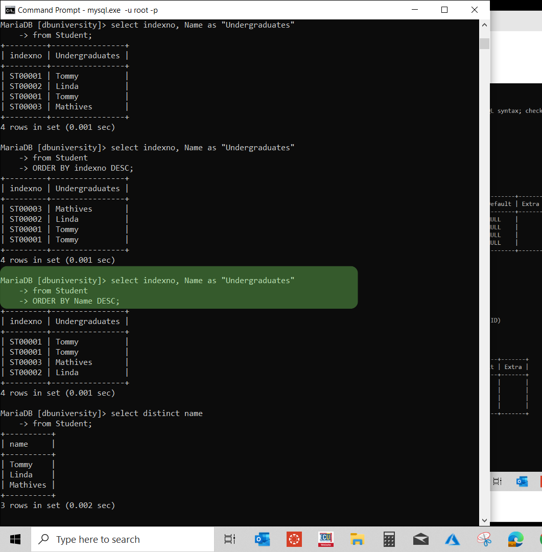This screenshot has width=542, height=552.
Task: Focus the partially visible window on the right
Action: click(516, 256)
